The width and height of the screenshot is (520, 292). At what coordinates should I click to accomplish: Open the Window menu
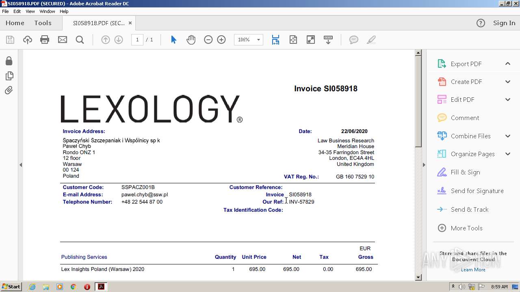(47, 11)
